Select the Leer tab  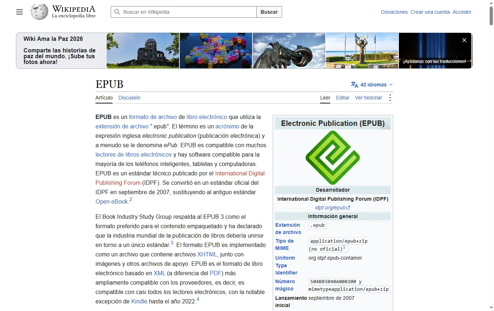325,98
